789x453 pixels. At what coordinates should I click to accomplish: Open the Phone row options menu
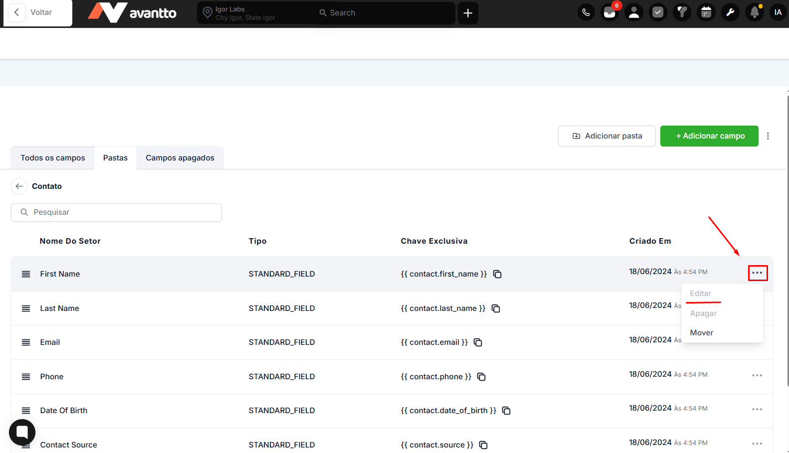(x=757, y=375)
